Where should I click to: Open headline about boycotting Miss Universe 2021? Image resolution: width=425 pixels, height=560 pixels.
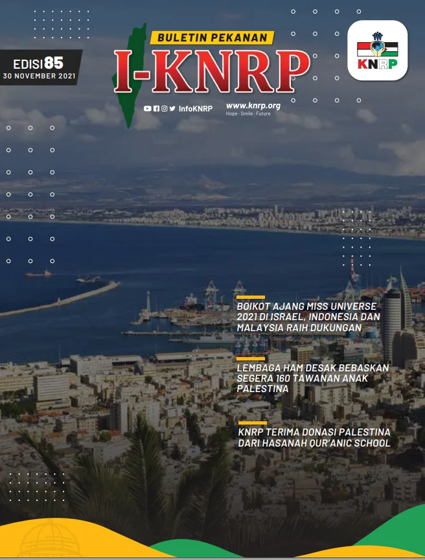308,317
